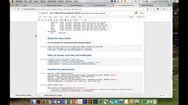Click the heading 'Obtain the clean masks'
The image size is (188, 105).
point(59,38)
